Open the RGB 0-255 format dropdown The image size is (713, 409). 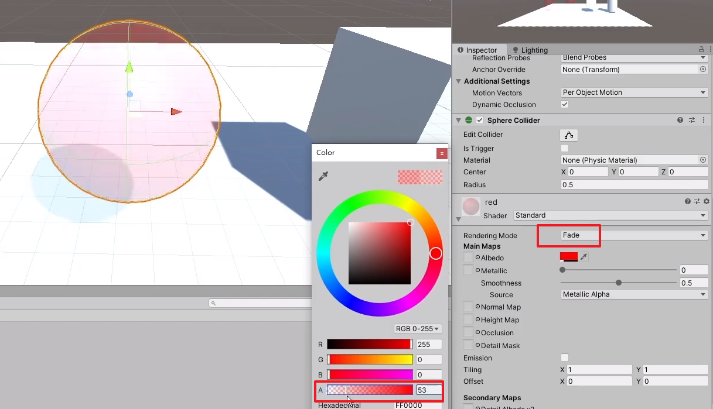pyautogui.click(x=417, y=328)
